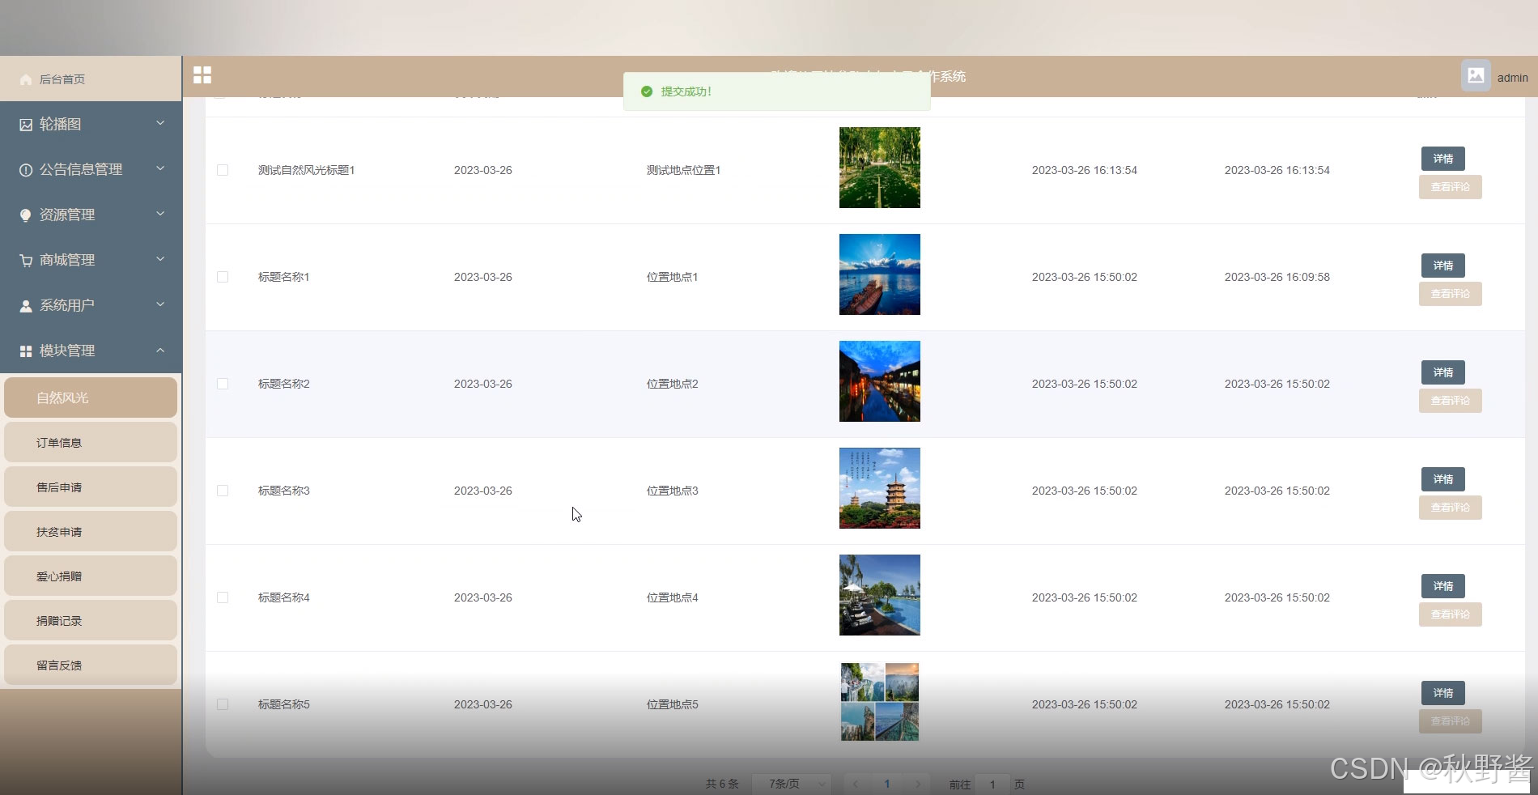Click the cart icon beside 商城管理
Viewport: 1538px width, 795px height.
tap(26, 261)
